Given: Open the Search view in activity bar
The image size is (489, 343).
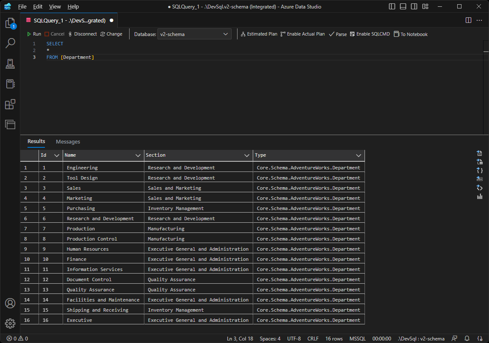Looking at the screenshot, I should [10, 43].
